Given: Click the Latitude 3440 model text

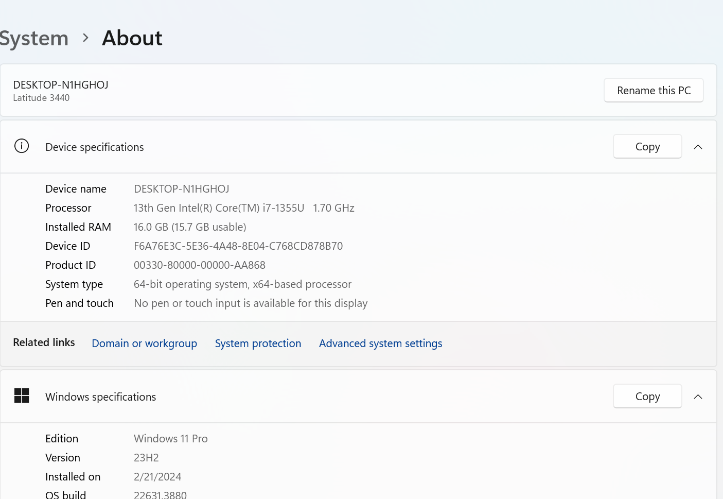Looking at the screenshot, I should (41, 98).
